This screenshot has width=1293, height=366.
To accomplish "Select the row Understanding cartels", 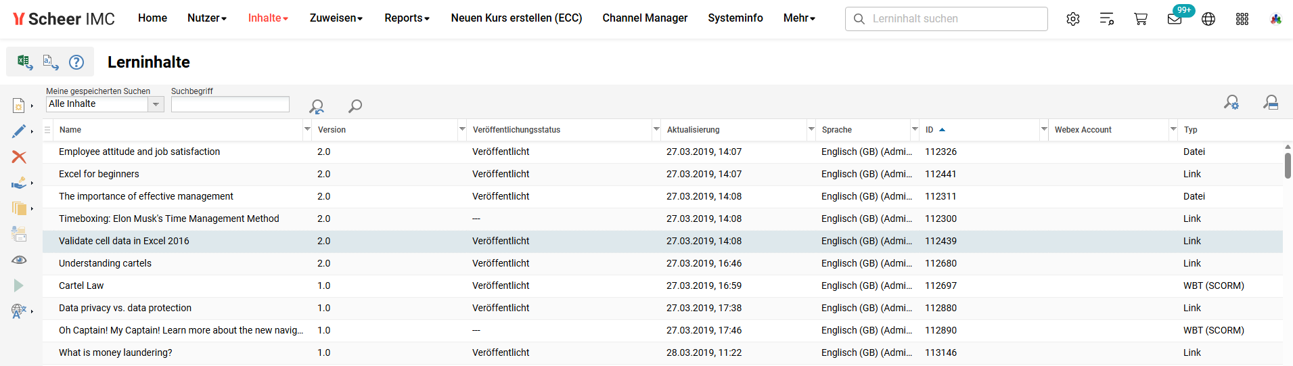I will (x=662, y=263).
